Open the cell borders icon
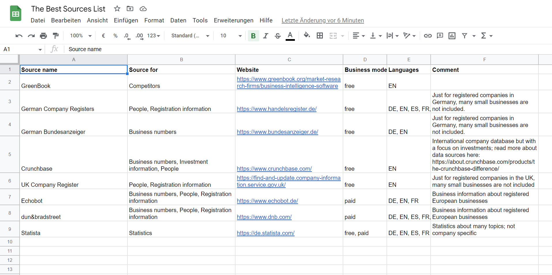The height and width of the screenshot is (275, 552). (320, 36)
